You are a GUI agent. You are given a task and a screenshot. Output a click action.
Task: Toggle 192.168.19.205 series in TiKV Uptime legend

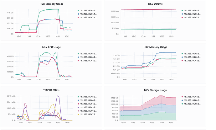[191, 10]
